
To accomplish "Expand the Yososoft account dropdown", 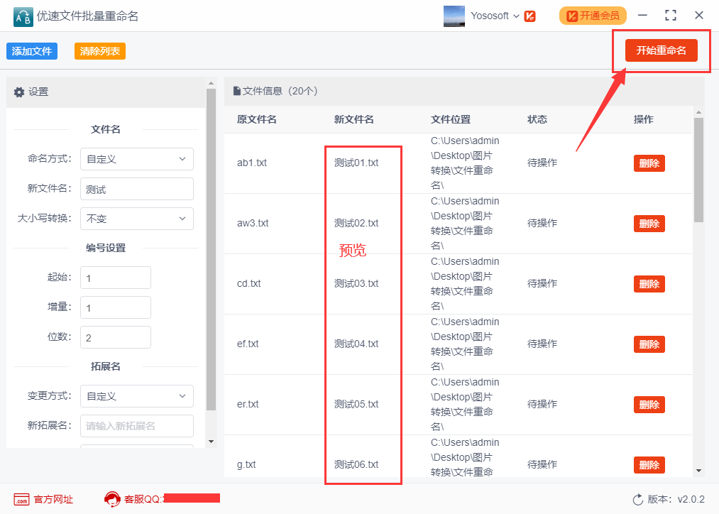I will [x=515, y=16].
